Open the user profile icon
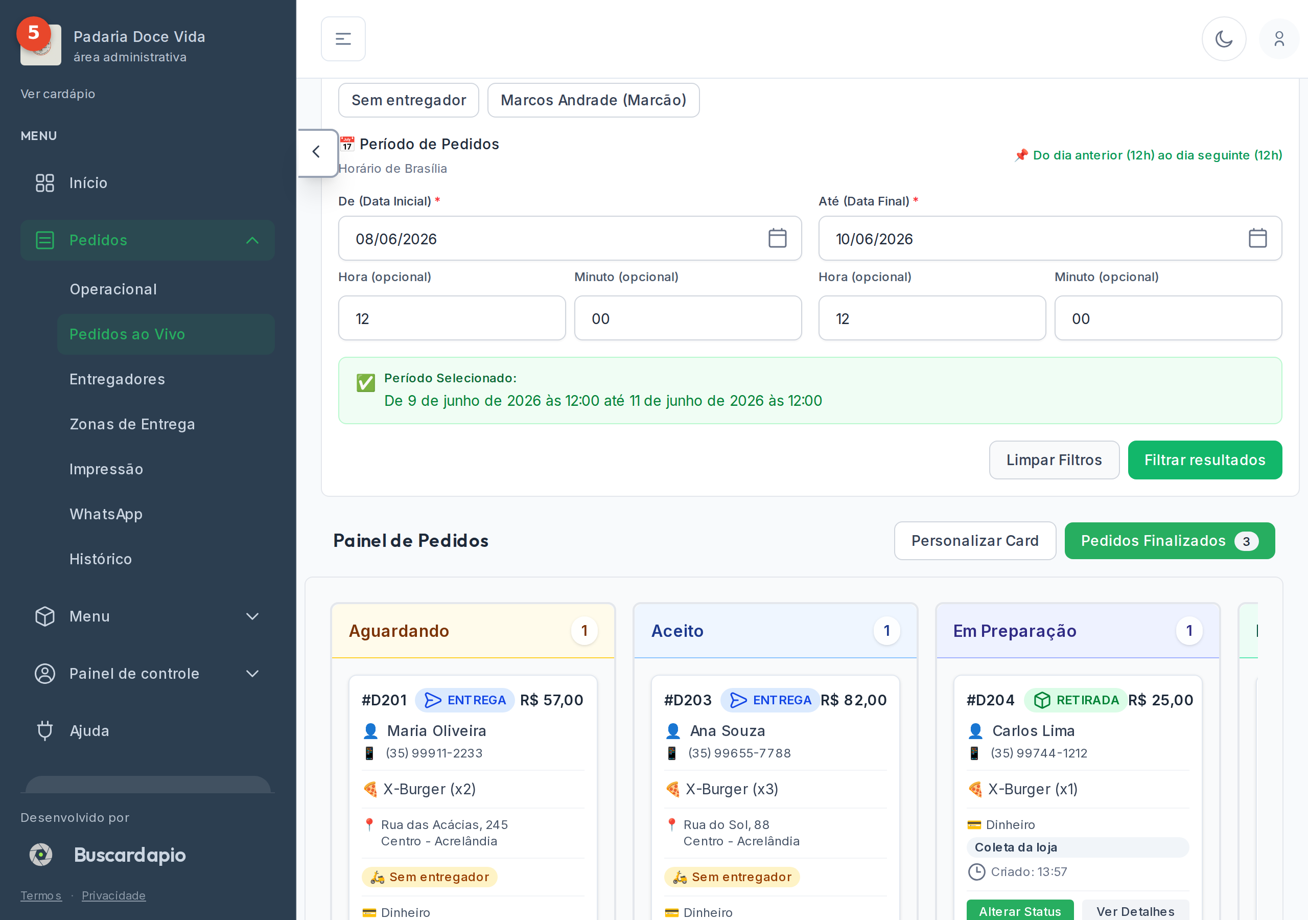Image resolution: width=1308 pixels, height=920 pixels. [1279, 39]
